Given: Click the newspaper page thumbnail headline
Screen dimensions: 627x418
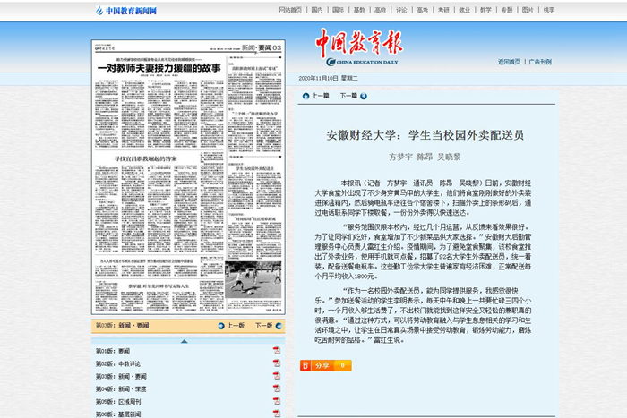Looking at the screenshot, I should tap(157, 67).
